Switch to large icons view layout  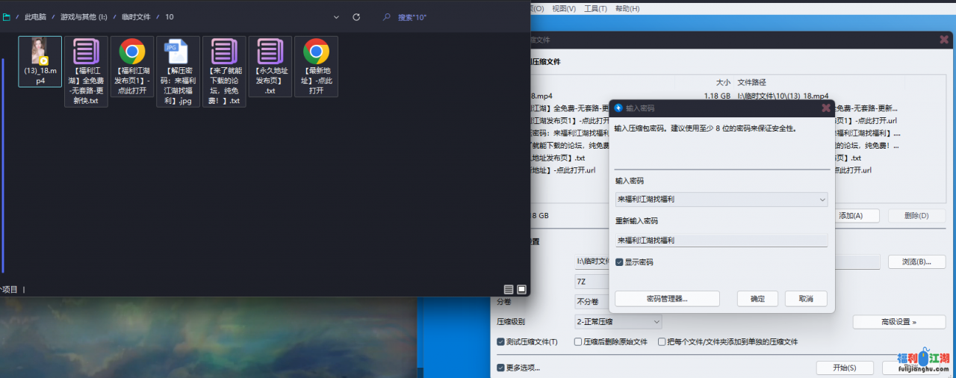[x=521, y=289]
